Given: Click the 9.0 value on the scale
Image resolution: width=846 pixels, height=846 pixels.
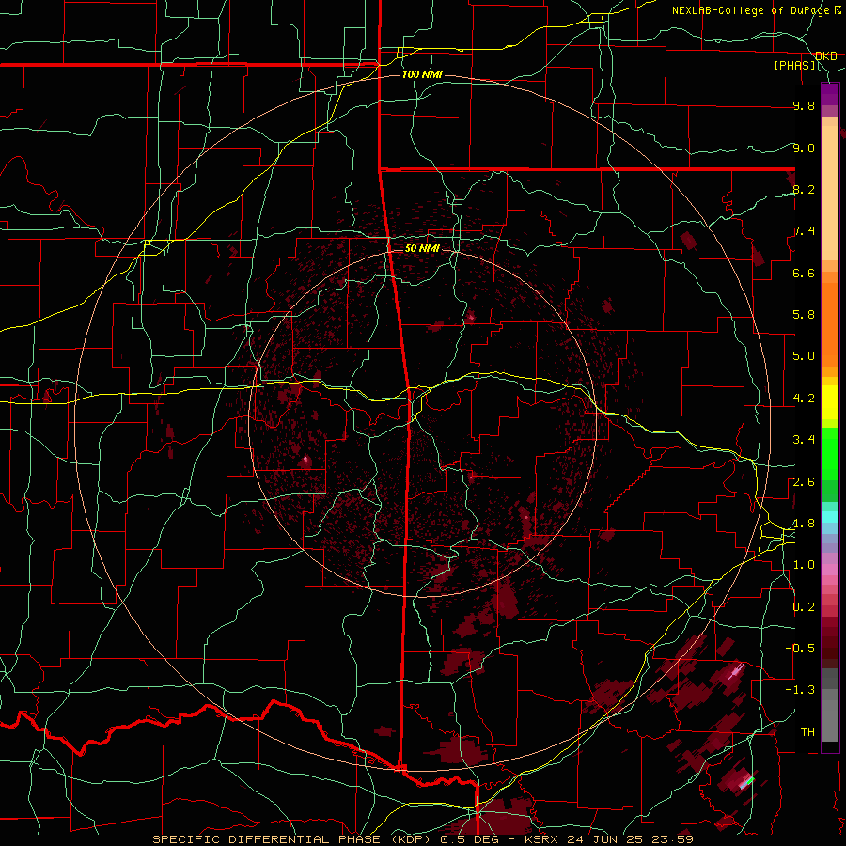Looking at the screenshot, I should pos(804,148).
